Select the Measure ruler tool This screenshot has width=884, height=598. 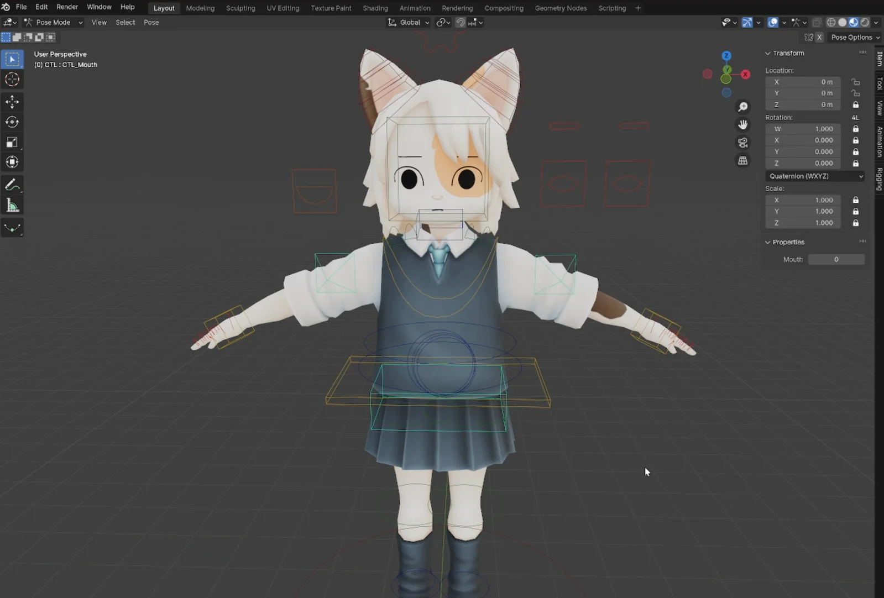[12, 206]
